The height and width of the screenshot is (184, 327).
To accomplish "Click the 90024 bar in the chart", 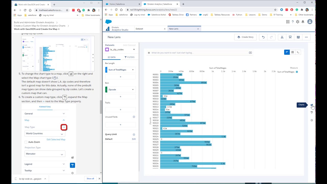I will click(x=193, y=137).
